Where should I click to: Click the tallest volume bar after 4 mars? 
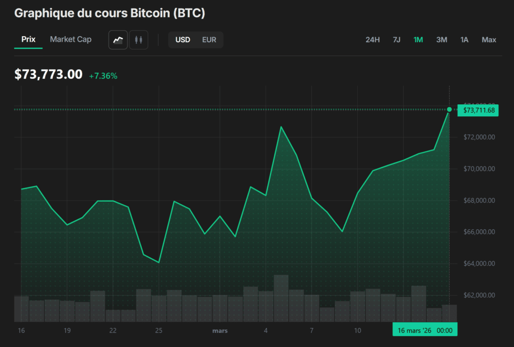click(x=281, y=298)
